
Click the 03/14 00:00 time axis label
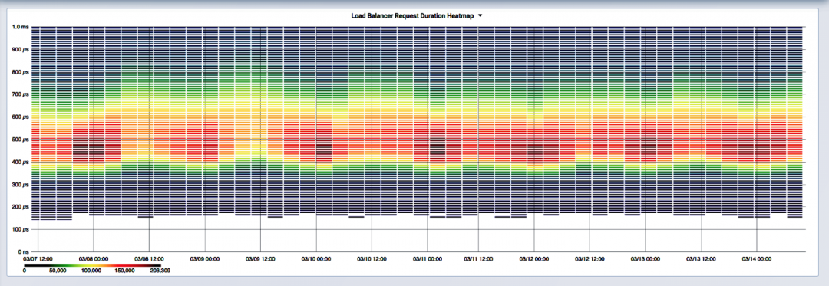tap(757, 259)
